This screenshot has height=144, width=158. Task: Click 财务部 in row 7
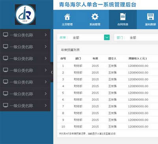coord(78,106)
